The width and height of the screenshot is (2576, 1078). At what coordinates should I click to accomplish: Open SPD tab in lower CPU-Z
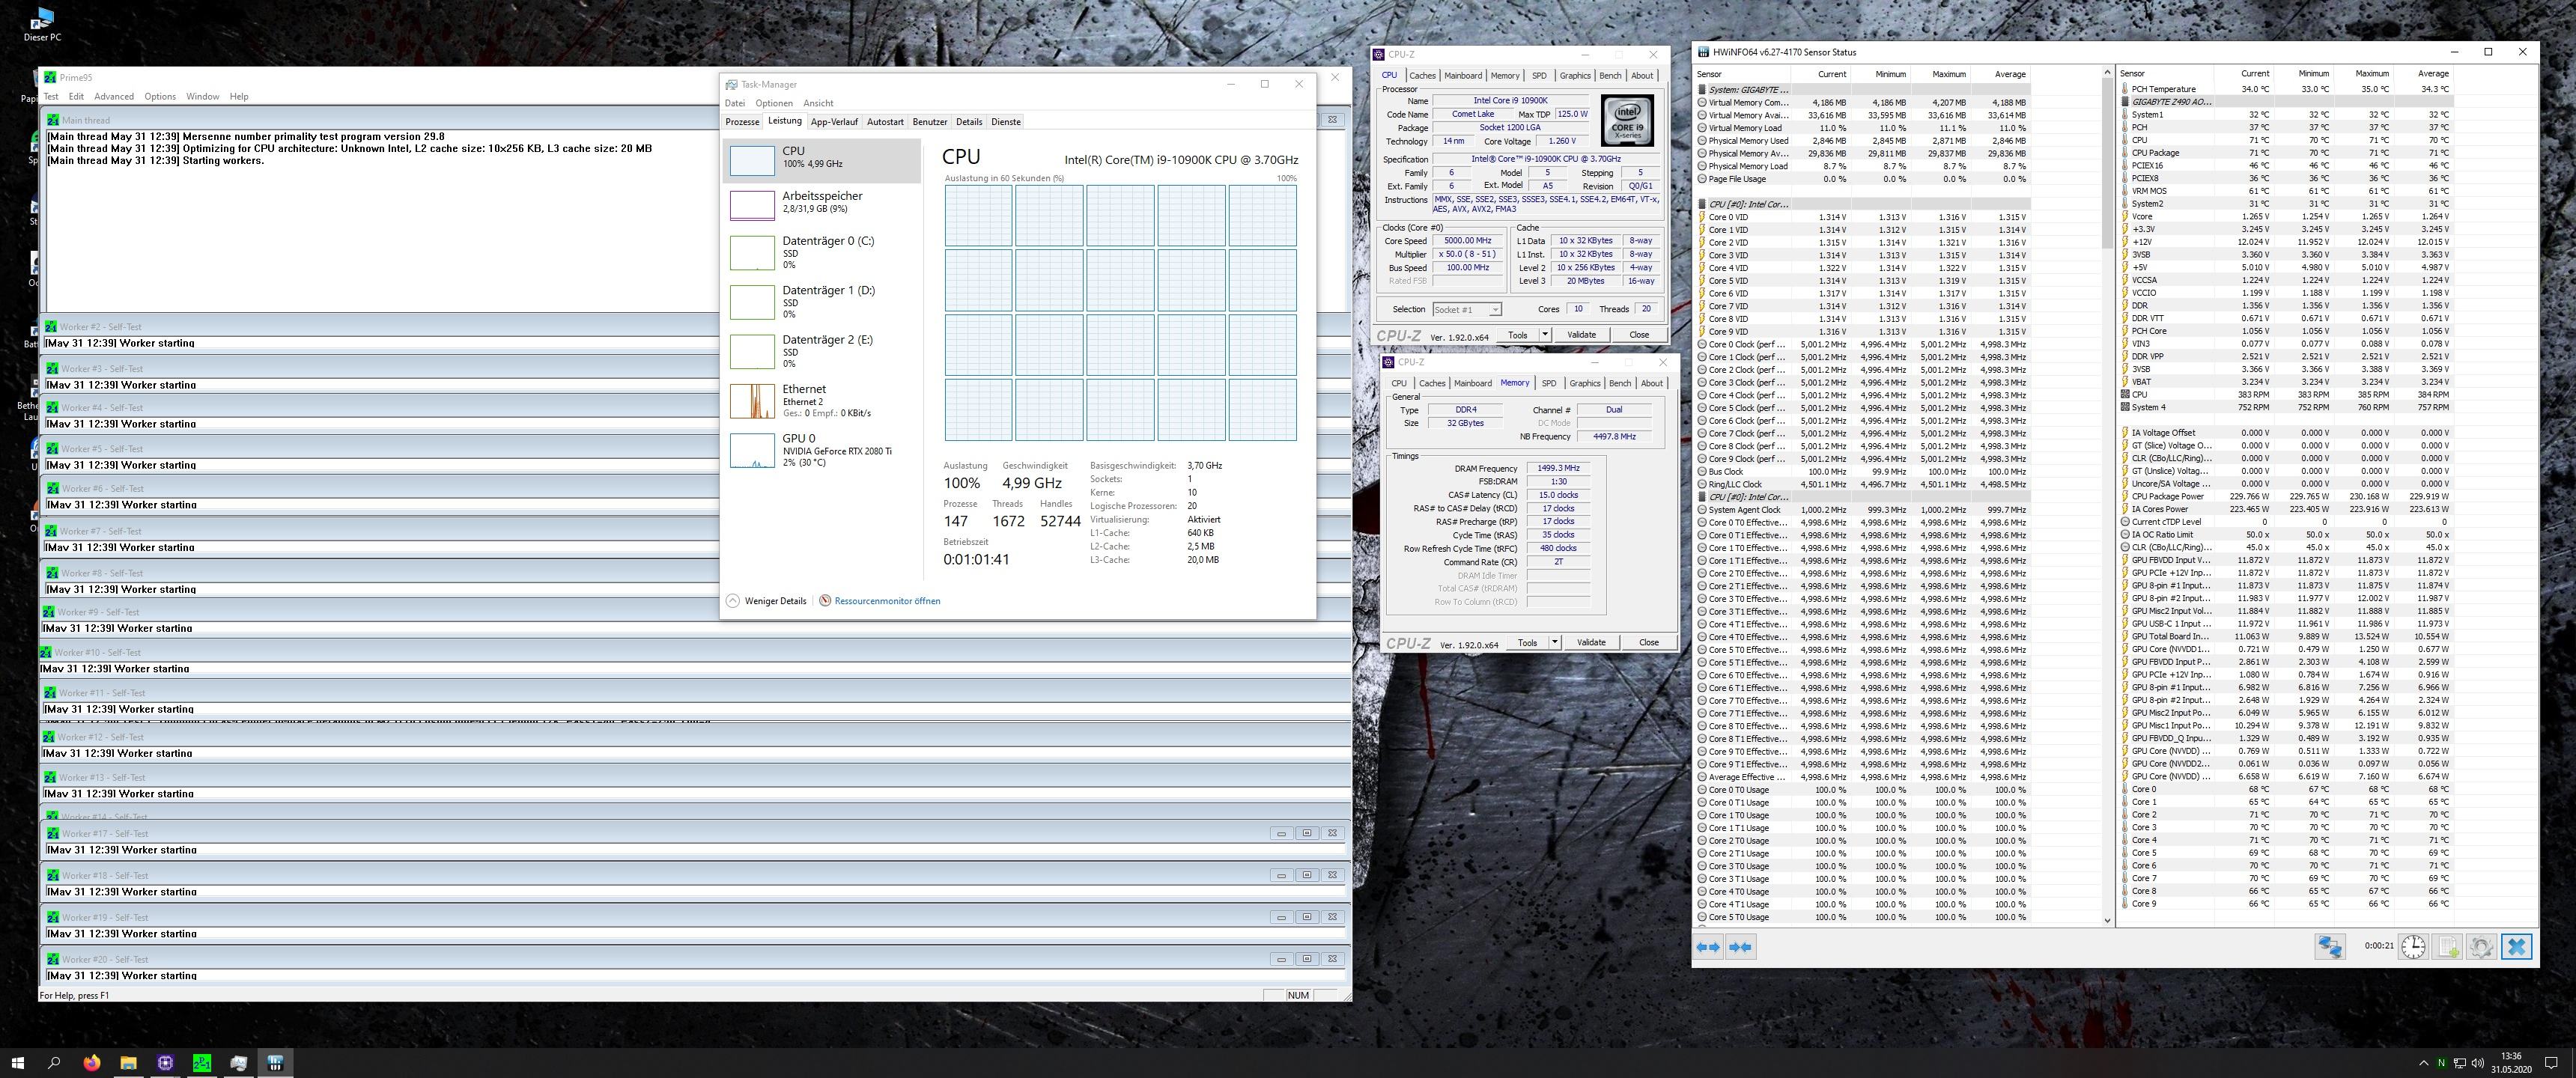point(1549,384)
